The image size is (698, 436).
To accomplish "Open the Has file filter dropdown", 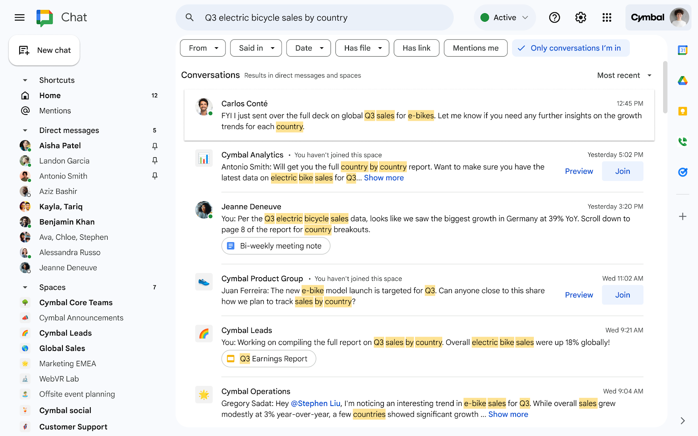I will coord(362,48).
